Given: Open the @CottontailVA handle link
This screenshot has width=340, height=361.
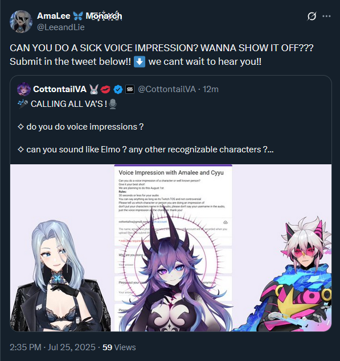Looking at the screenshot, I should 167,89.
